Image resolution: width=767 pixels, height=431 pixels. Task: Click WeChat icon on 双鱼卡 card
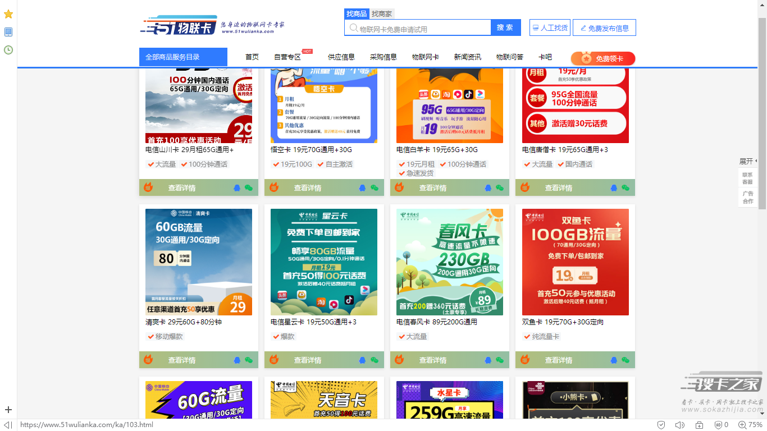(x=626, y=360)
